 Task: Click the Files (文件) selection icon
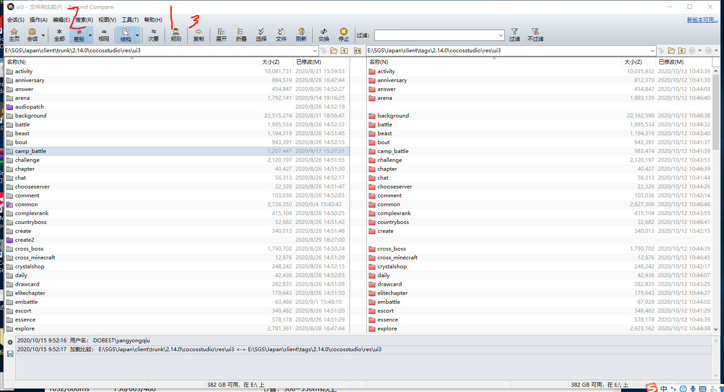[x=281, y=35]
